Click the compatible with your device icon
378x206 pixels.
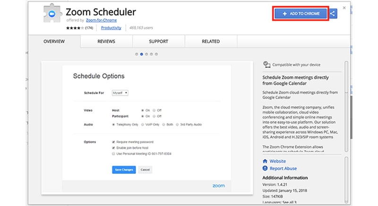266,64
